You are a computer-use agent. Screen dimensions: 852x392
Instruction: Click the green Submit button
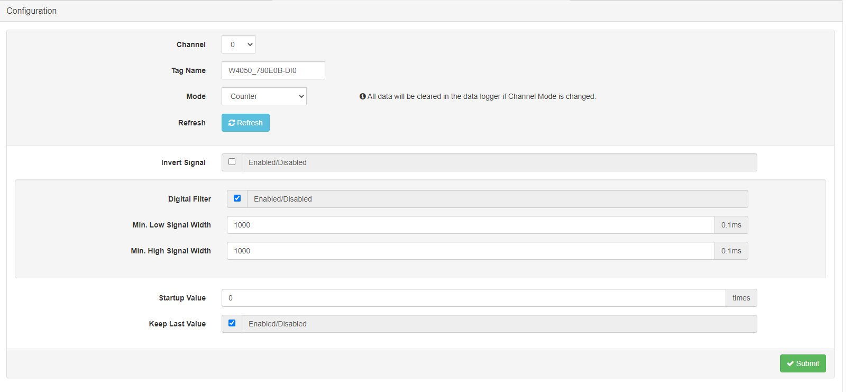click(x=803, y=363)
